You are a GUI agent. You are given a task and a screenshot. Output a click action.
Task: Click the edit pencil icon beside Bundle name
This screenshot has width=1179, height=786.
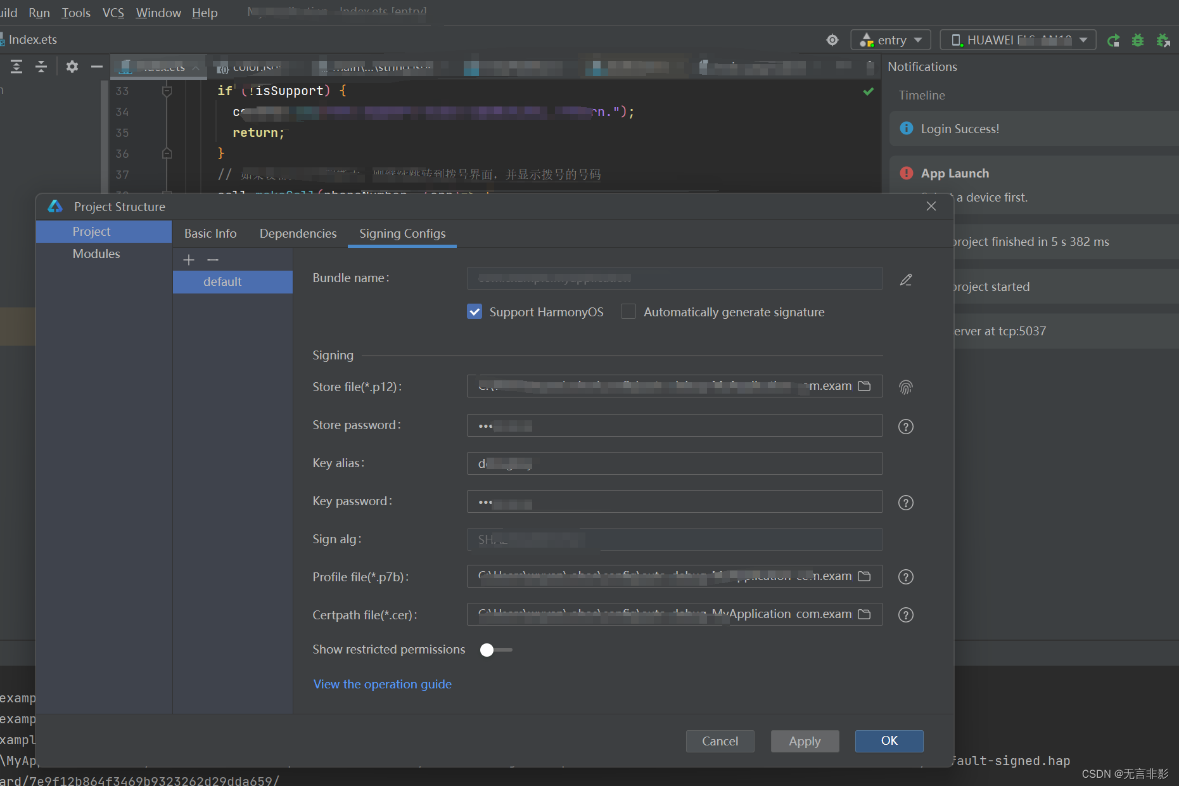pyautogui.click(x=906, y=280)
